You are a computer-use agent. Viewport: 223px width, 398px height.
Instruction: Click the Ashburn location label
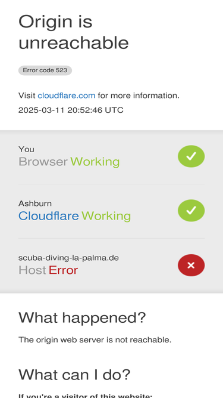pos(35,203)
